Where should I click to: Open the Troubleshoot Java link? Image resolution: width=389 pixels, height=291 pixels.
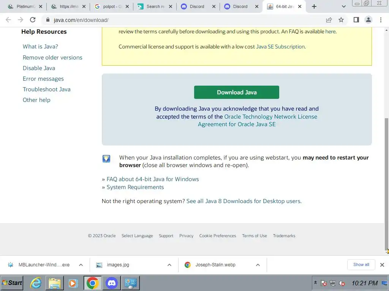(x=46, y=89)
